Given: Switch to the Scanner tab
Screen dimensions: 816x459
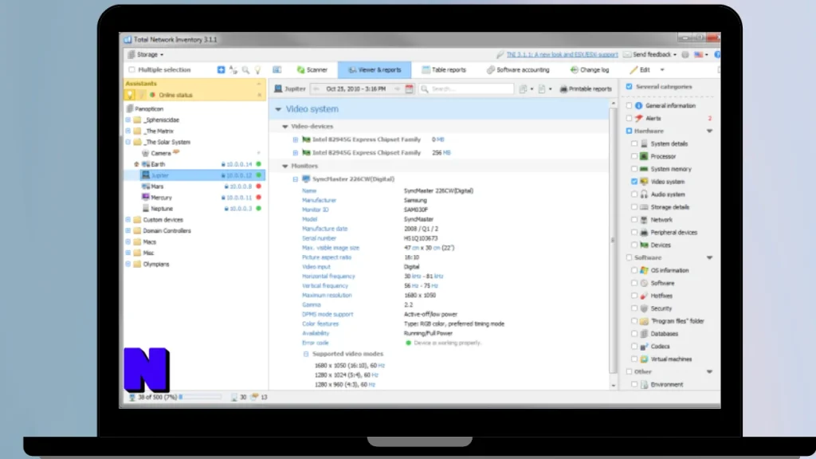Looking at the screenshot, I should pyautogui.click(x=312, y=70).
